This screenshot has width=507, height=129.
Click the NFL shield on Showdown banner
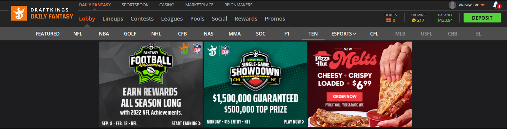tap(225, 50)
